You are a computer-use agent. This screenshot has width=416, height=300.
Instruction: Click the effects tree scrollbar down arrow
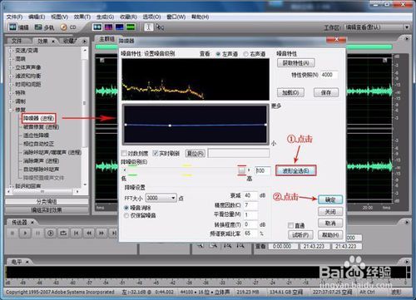[85, 184]
